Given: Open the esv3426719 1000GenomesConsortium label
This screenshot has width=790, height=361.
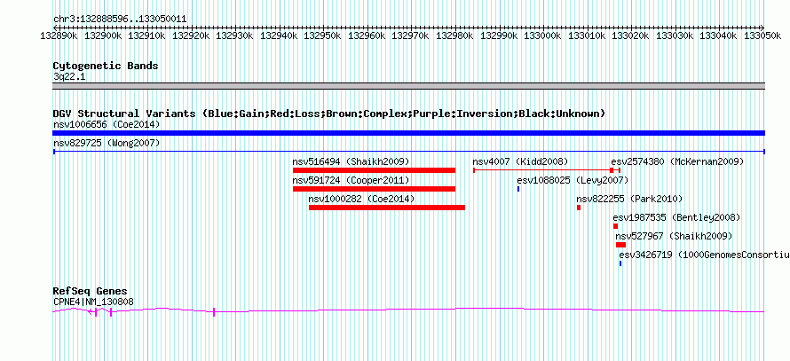Looking at the screenshot, I should click(x=705, y=255).
